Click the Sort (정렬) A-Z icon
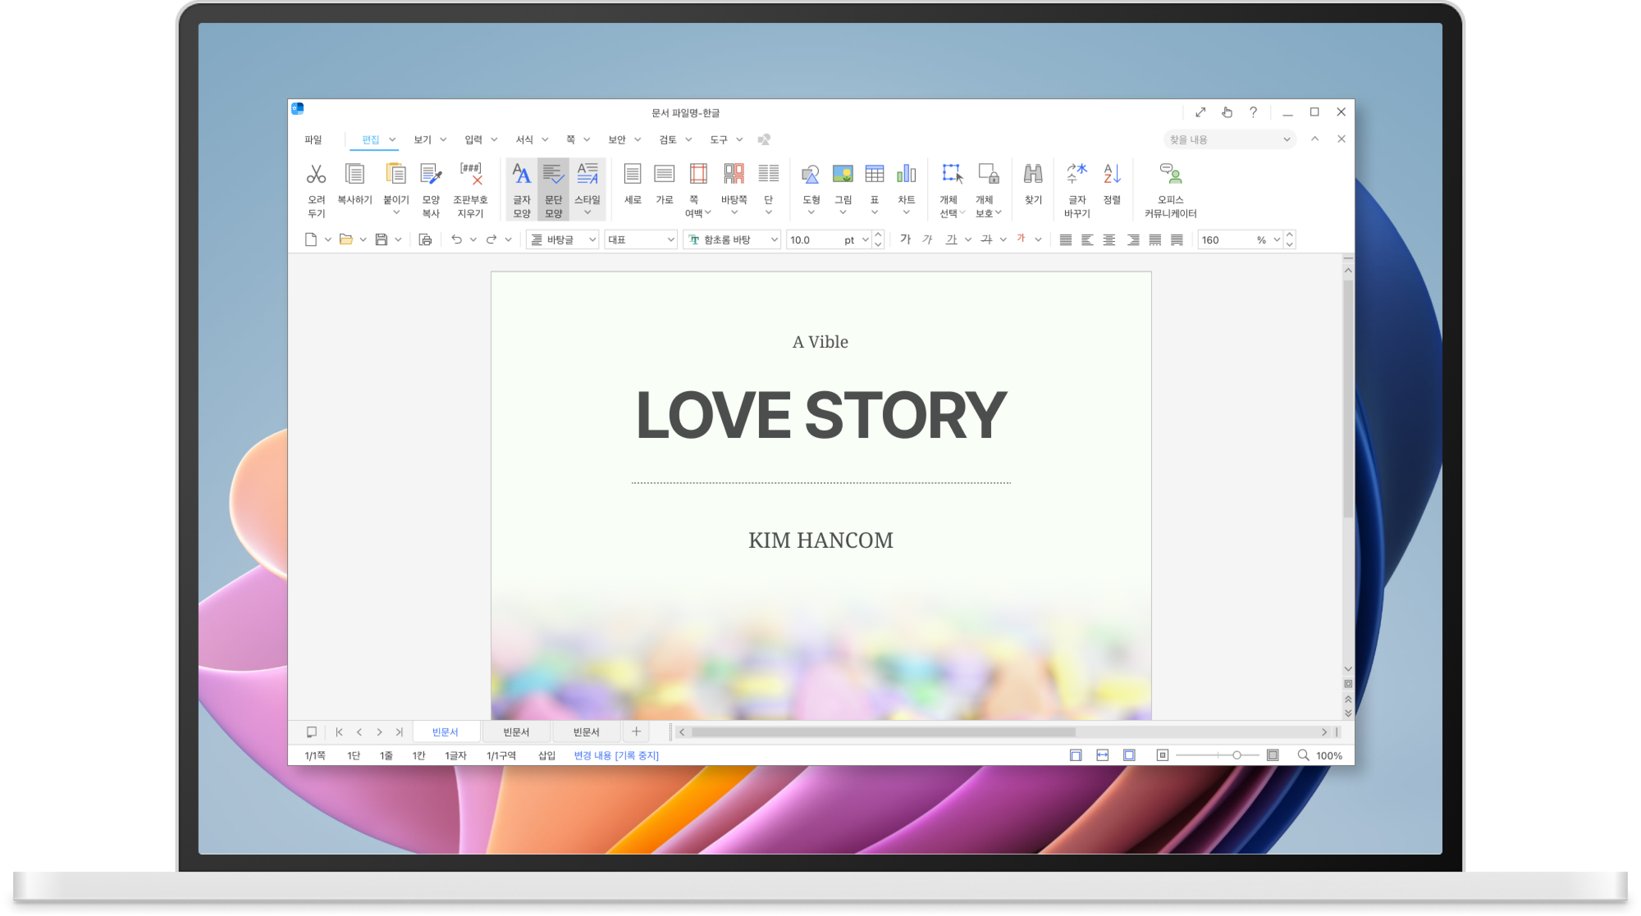1641x916 pixels. pos(1112,174)
